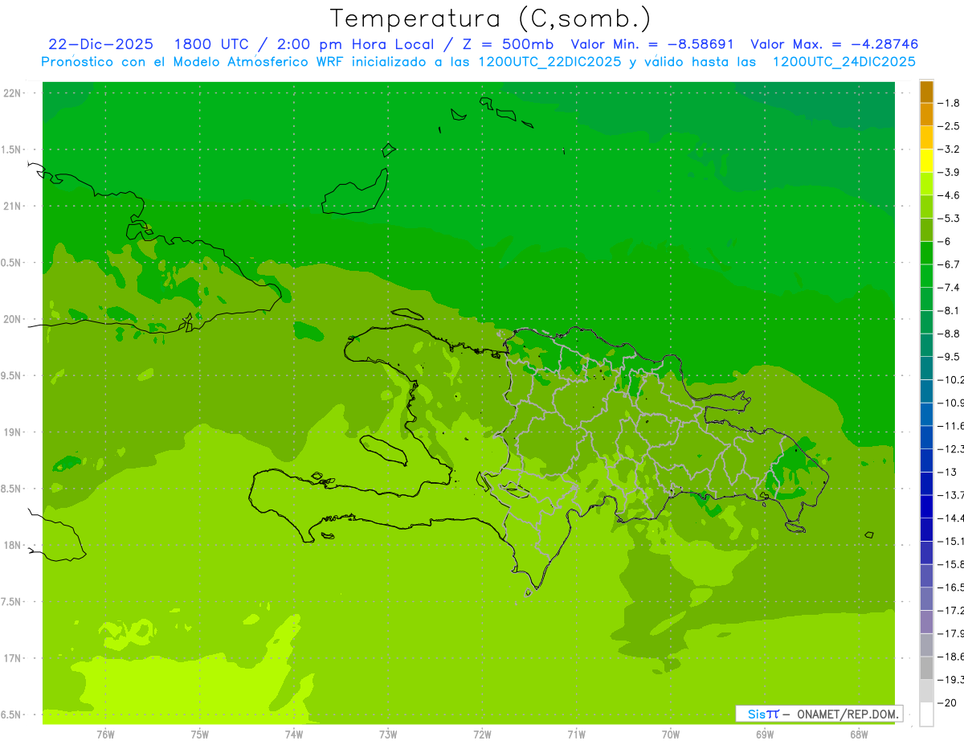Screen dimensions: 964x745
Task: Click the "-8.8" color scale label
Action: pyautogui.click(x=949, y=334)
